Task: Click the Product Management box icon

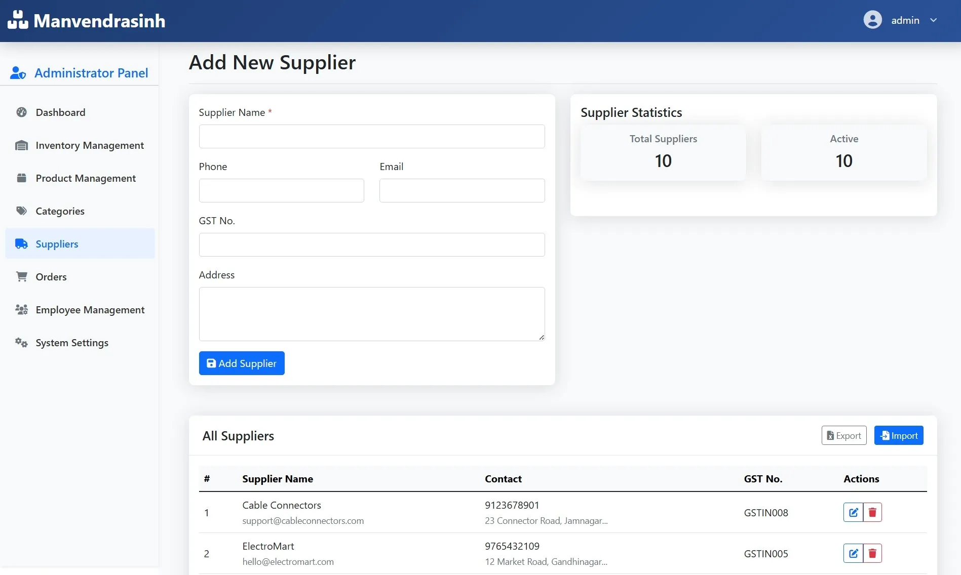Action: coord(22,178)
